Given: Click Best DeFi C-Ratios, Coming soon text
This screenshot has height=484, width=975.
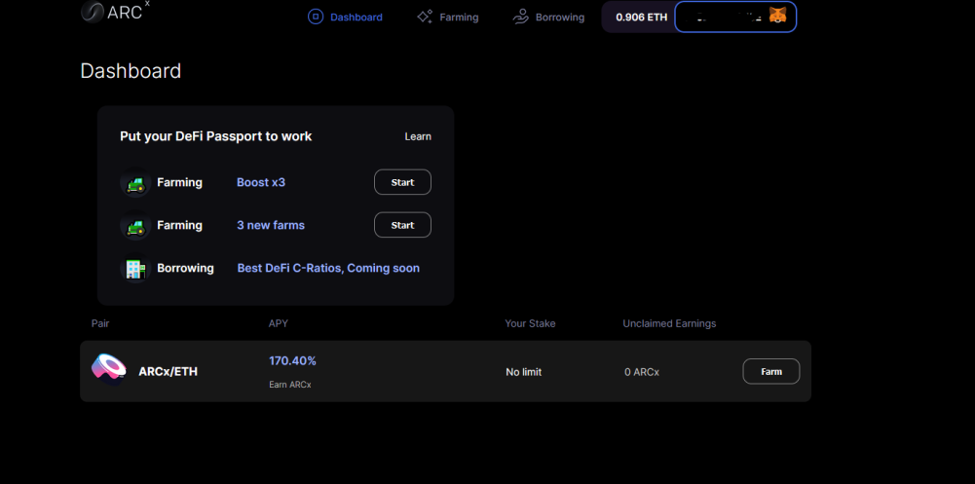Looking at the screenshot, I should click(x=328, y=269).
